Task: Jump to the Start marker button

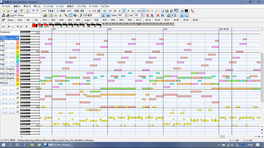Action: coord(20,20)
